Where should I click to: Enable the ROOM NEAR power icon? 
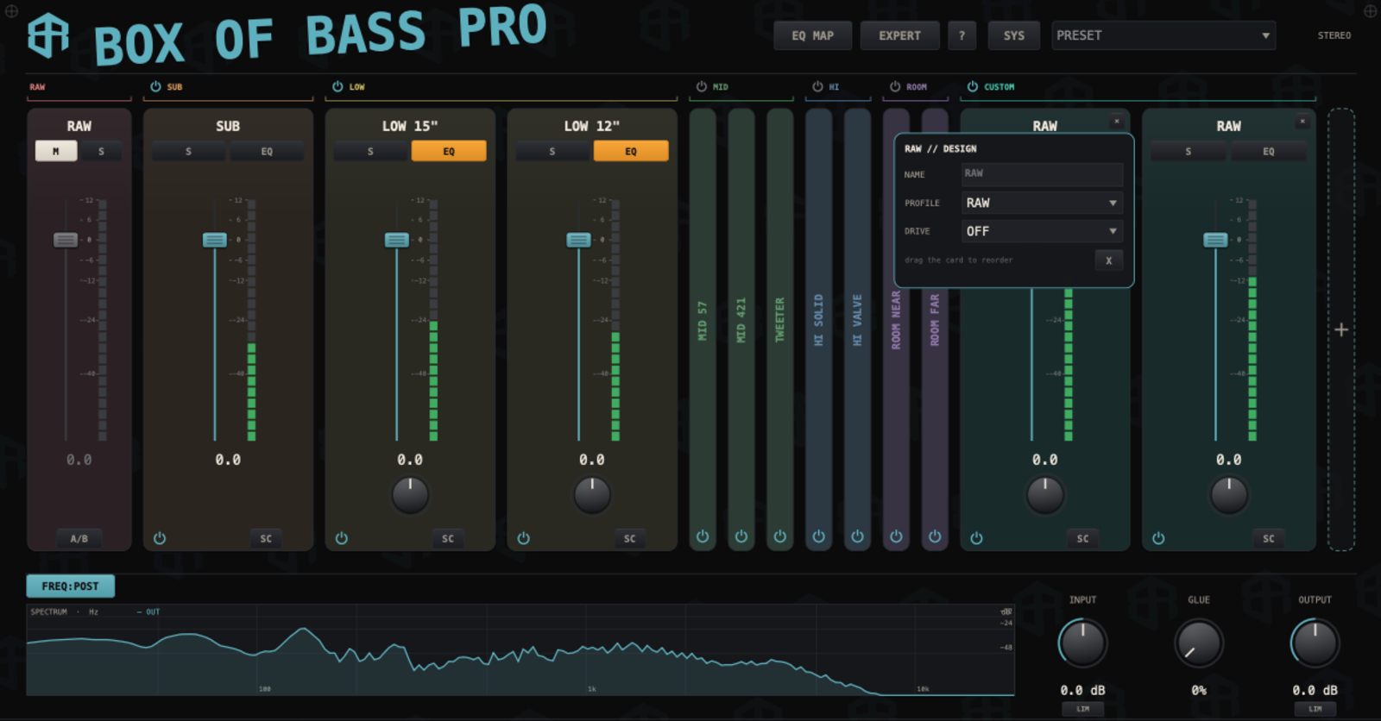(896, 536)
